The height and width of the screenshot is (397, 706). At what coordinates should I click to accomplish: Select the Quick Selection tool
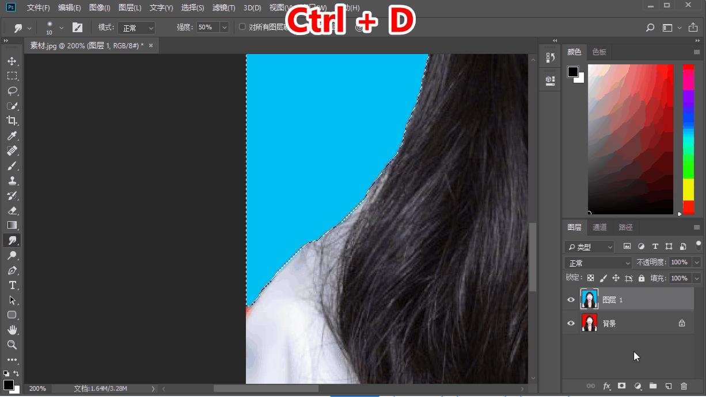click(12, 106)
